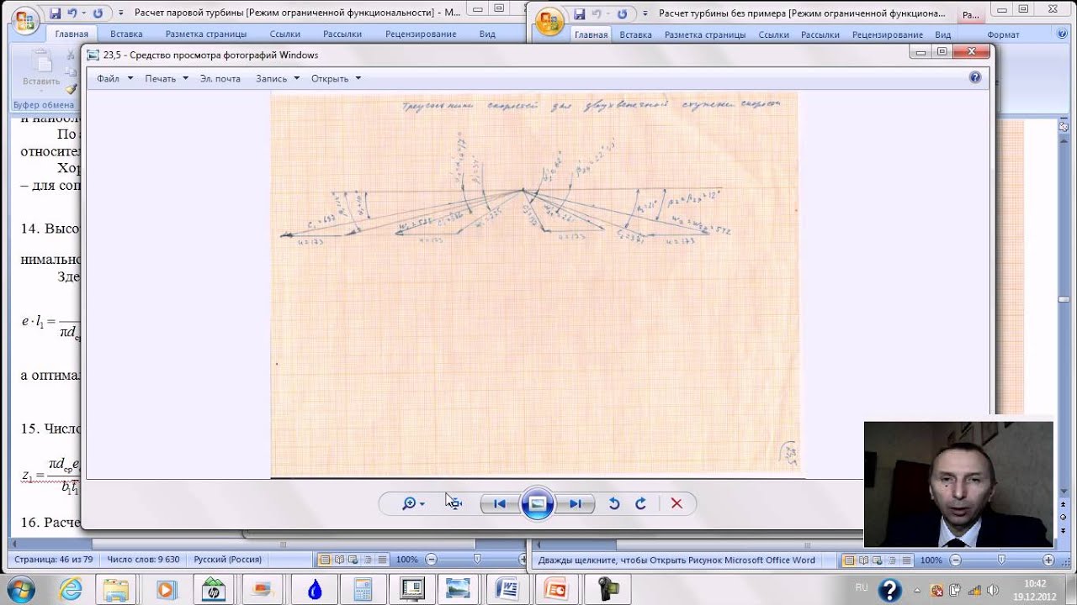This screenshot has width=1077, height=605.
Task: Go to previous photo in Photo Viewer
Action: (x=500, y=503)
